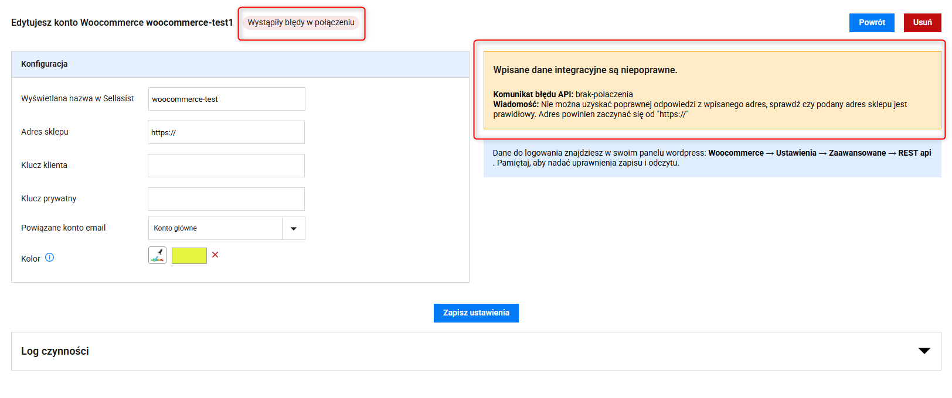Screen dimensions: 952x398
Task: Open the Powiązane konto email dropdown arrow
Action: (294, 228)
